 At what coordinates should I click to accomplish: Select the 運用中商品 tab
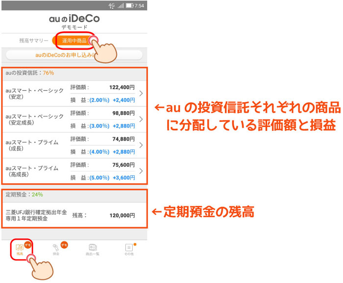coord(74,41)
